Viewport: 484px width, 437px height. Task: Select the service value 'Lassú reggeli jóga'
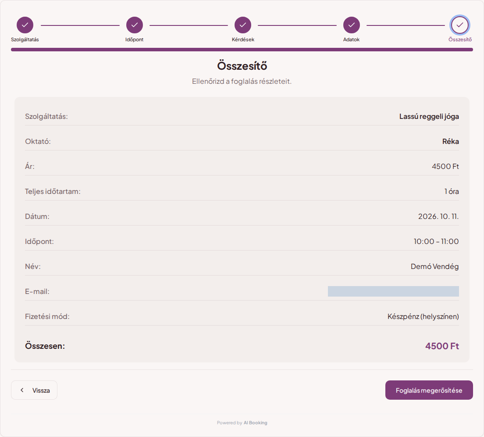coord(429,116)
